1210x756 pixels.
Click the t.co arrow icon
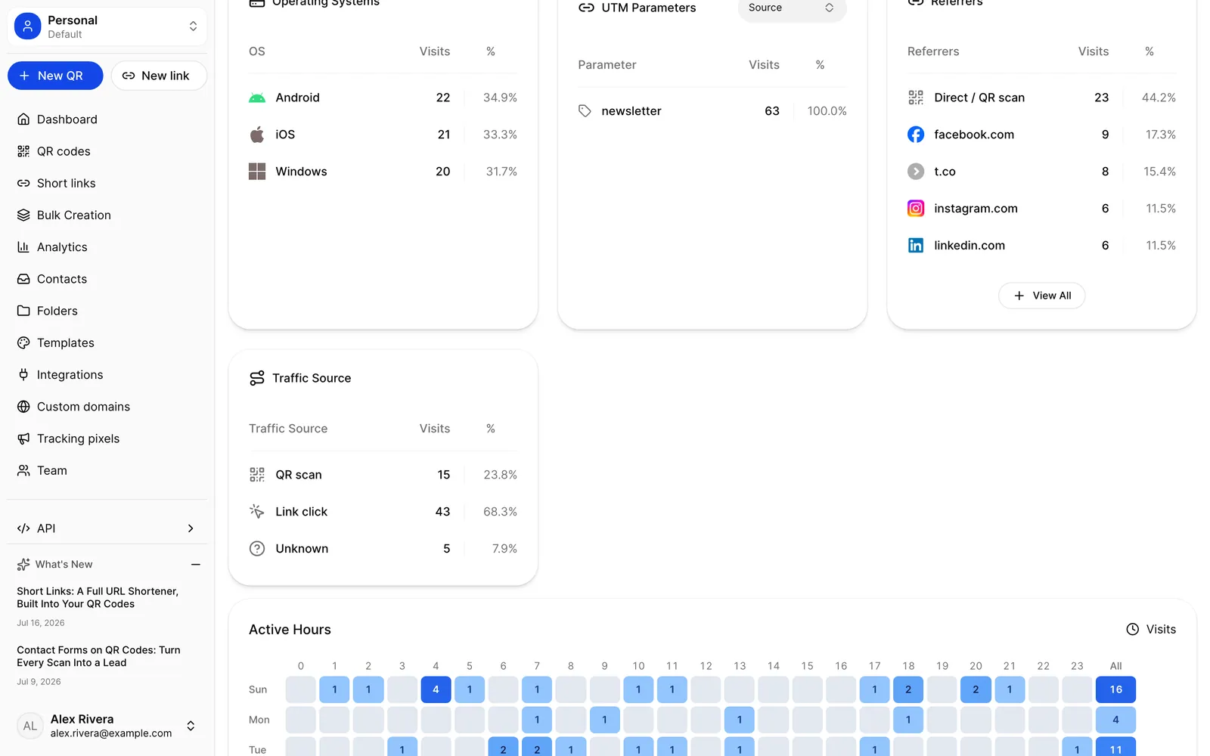[916, 172]
